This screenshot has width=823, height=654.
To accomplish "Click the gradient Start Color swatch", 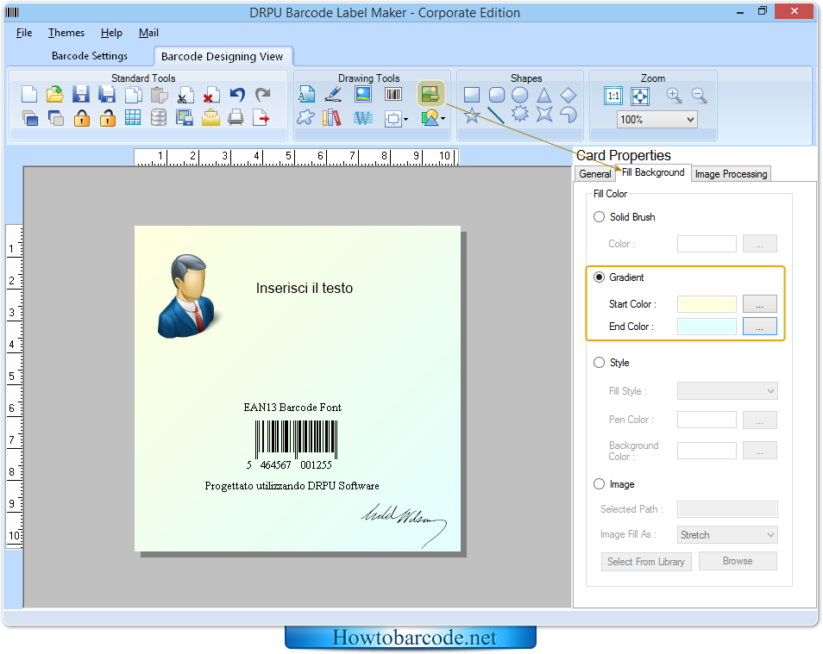I will pyautogui.click(x=707, y=304).
